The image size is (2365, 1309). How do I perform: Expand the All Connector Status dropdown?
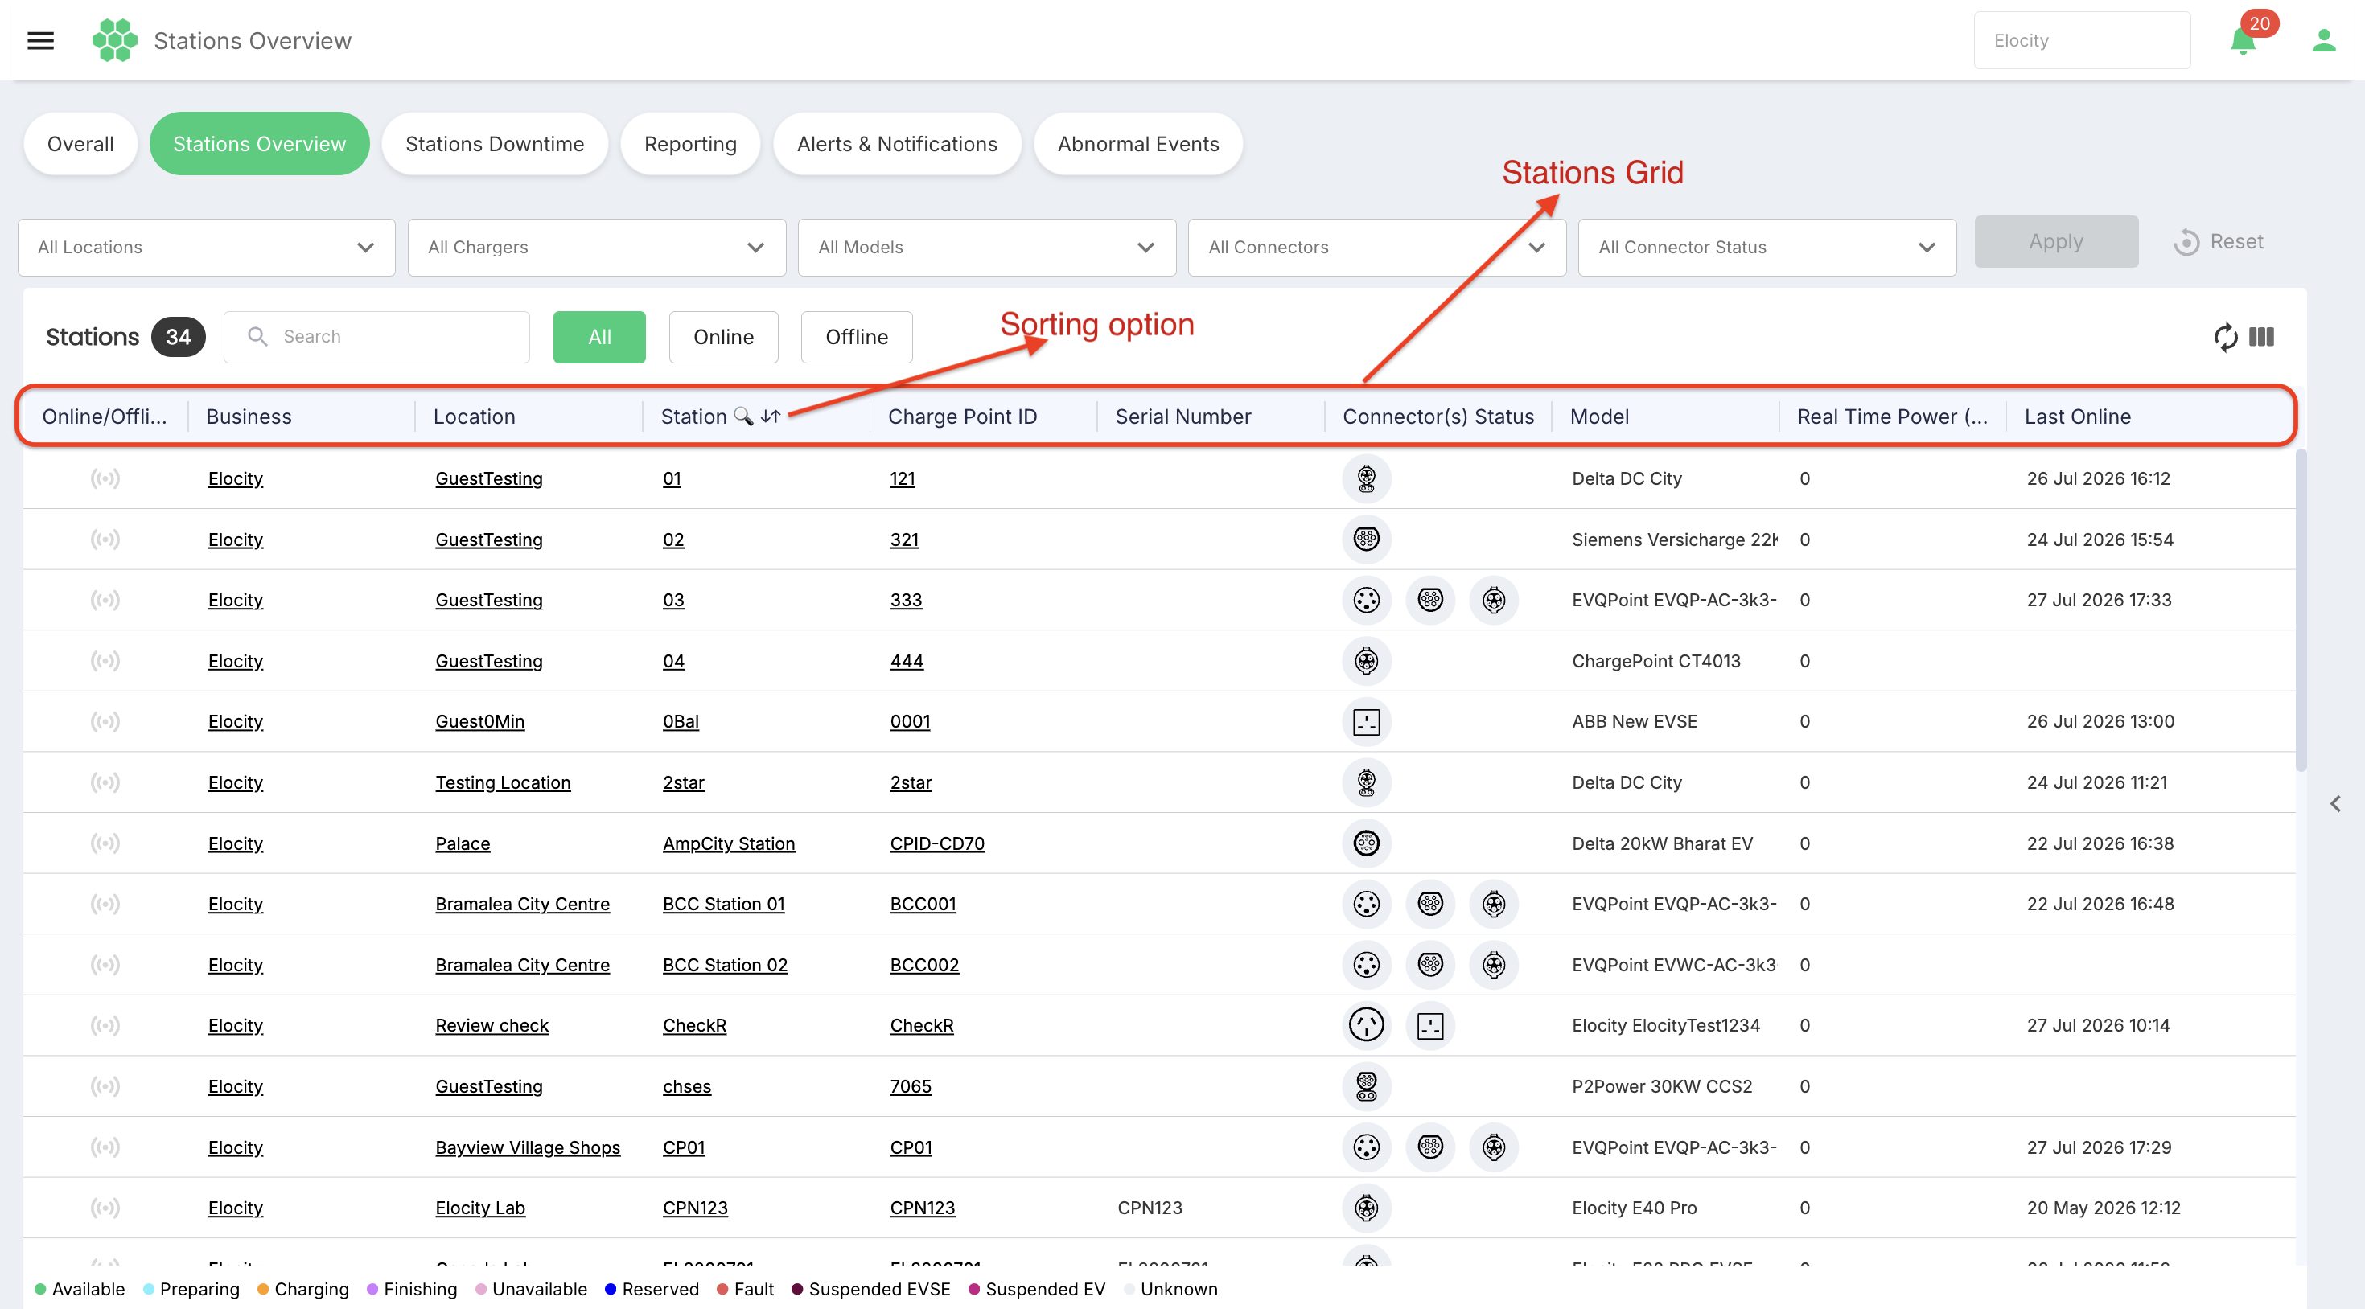click(1767, 247)
